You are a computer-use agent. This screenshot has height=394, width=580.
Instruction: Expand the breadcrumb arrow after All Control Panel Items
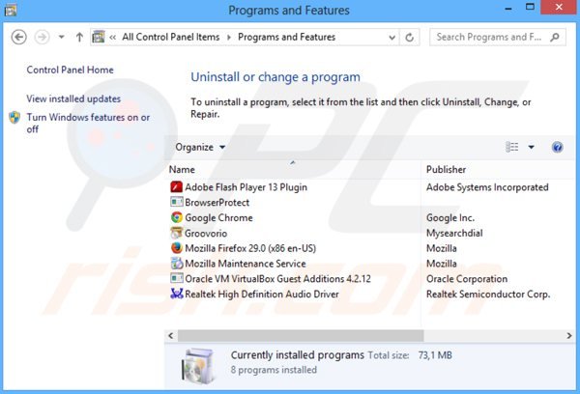click(x=228, y=38)
